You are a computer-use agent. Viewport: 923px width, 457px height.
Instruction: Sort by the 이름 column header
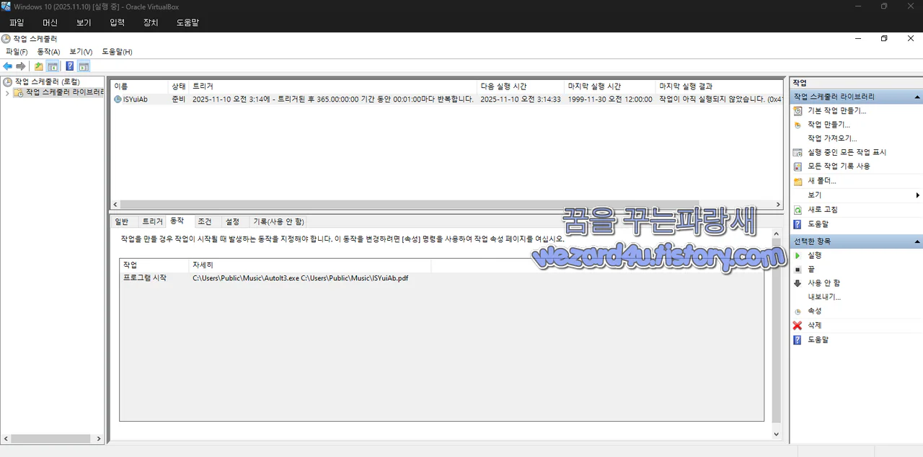139,86
